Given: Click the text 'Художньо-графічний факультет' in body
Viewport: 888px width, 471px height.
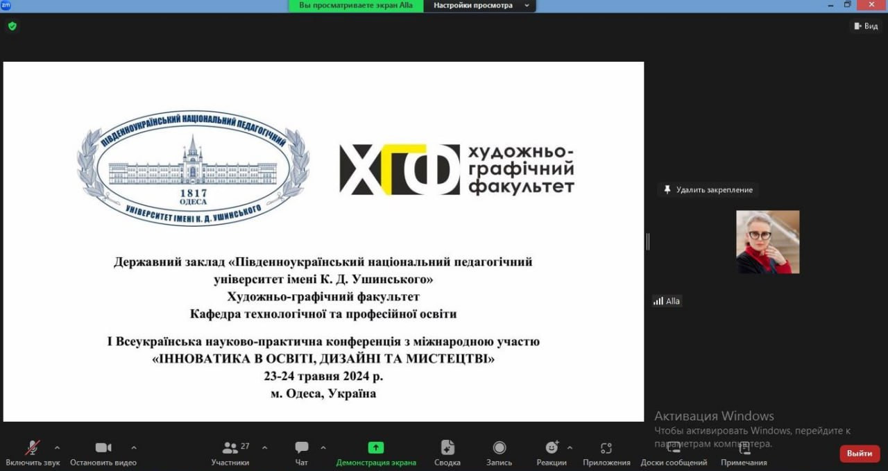Looking at the screenshot, I should 323,297.
